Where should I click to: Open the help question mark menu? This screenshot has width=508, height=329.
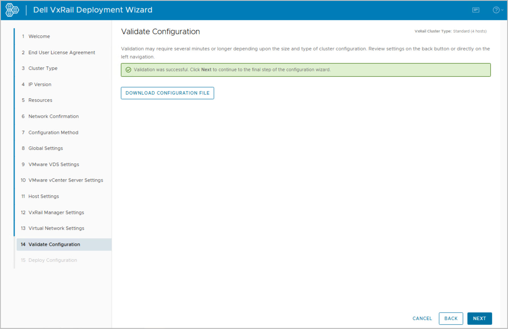tap(497, 10)
